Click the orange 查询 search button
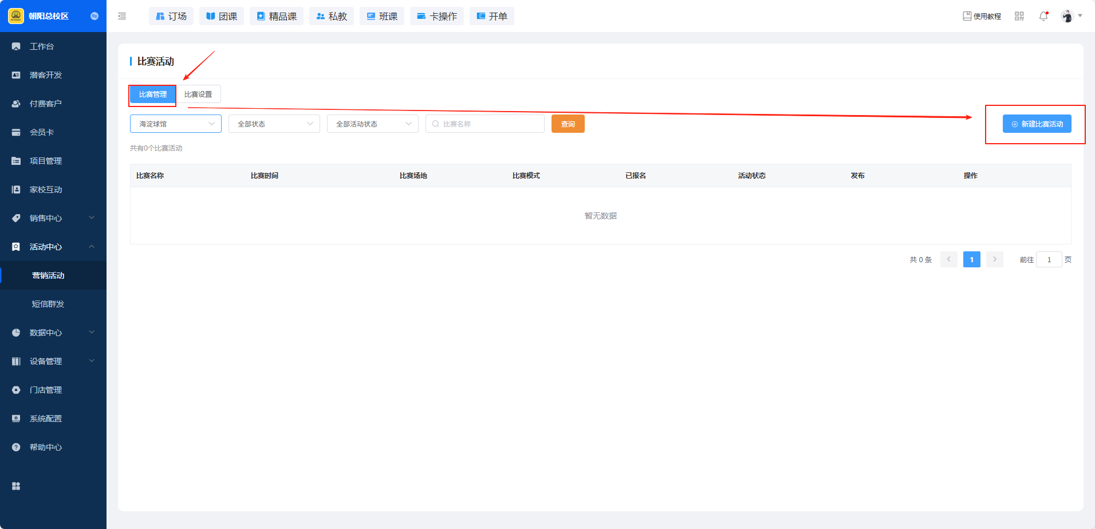The width and height of the screenshot is (1095, 529). 568,124
